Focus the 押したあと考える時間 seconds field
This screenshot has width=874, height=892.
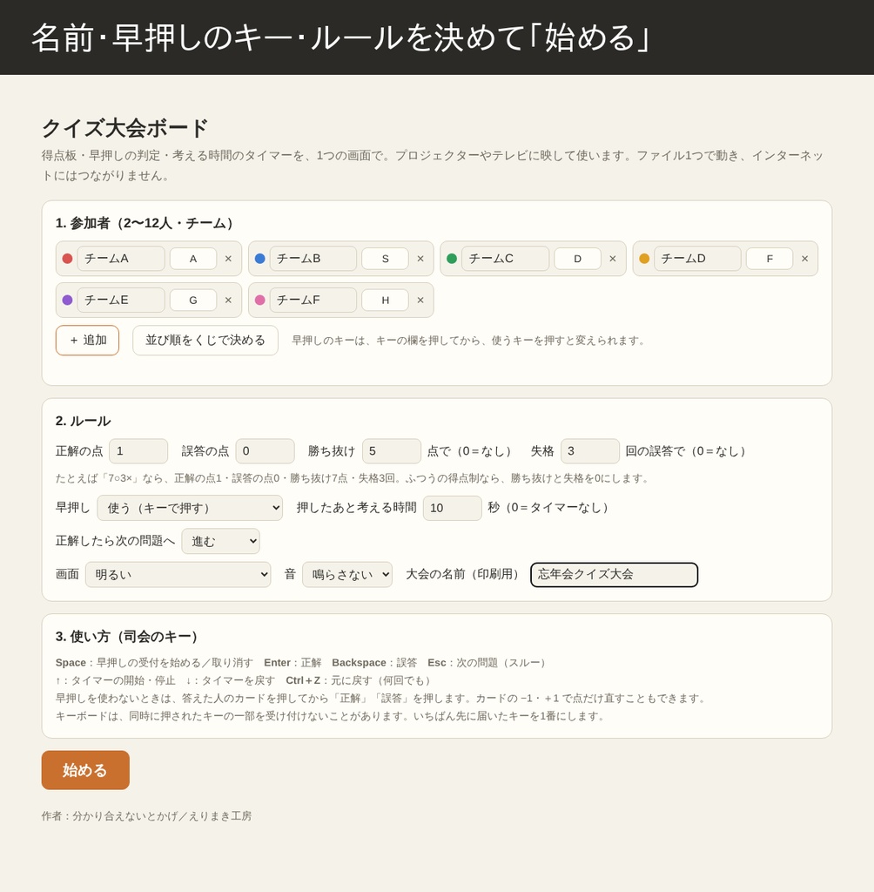453,508
